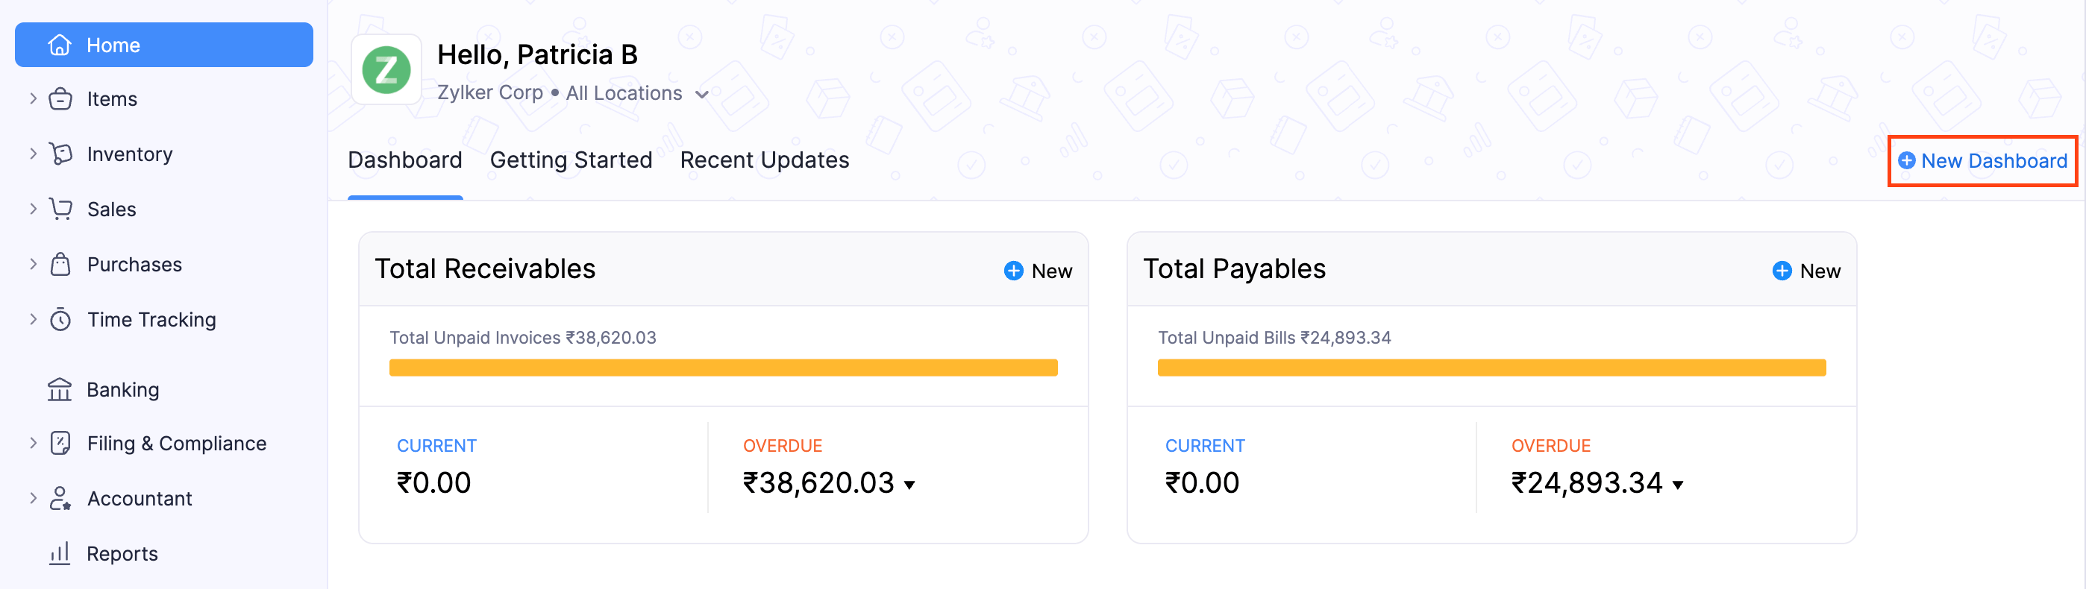
Task: Click the Reports bar chart icon
Action: point(60,554)
